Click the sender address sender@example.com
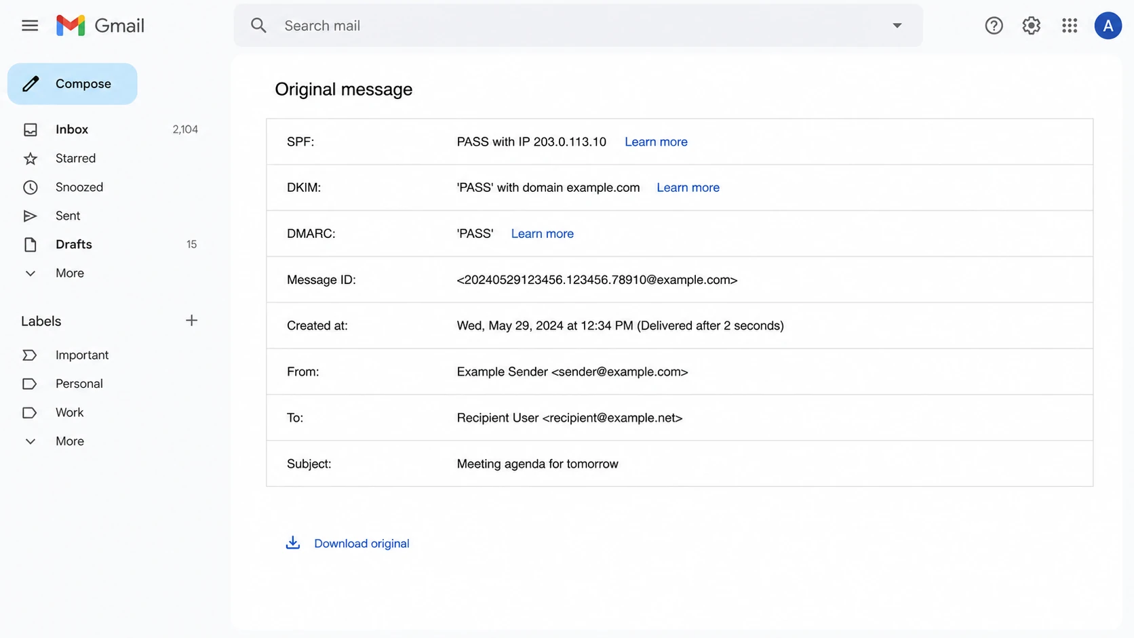This screenshot has width=1134, height=638. click(620, 372)
